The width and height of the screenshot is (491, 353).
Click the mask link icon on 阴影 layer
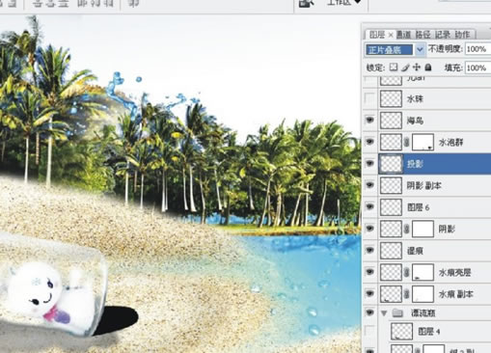pos(407,229)
